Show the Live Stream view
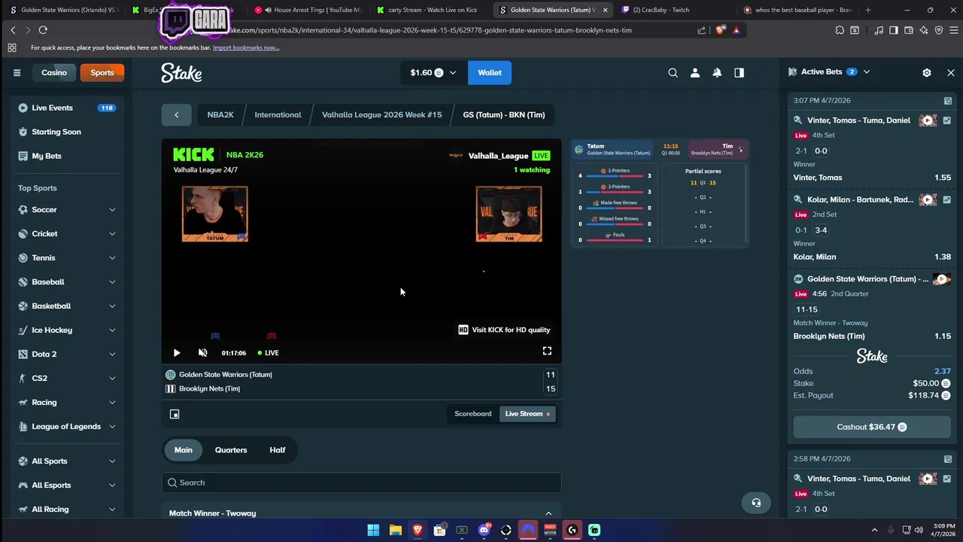 pyautogui.click(x=527, y=414)
